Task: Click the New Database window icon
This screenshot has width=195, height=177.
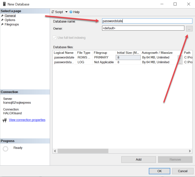Action: [x=4, y=4]
